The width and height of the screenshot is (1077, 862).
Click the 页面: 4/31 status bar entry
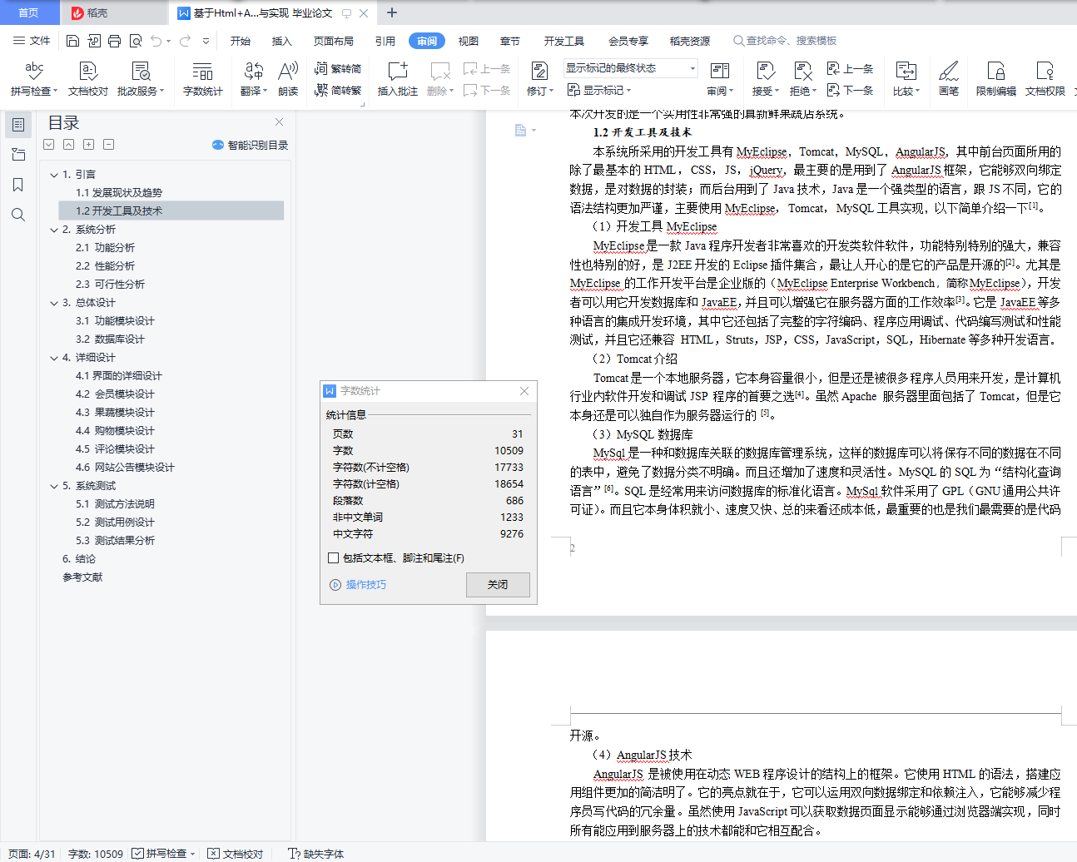click(x=32, y=854)
